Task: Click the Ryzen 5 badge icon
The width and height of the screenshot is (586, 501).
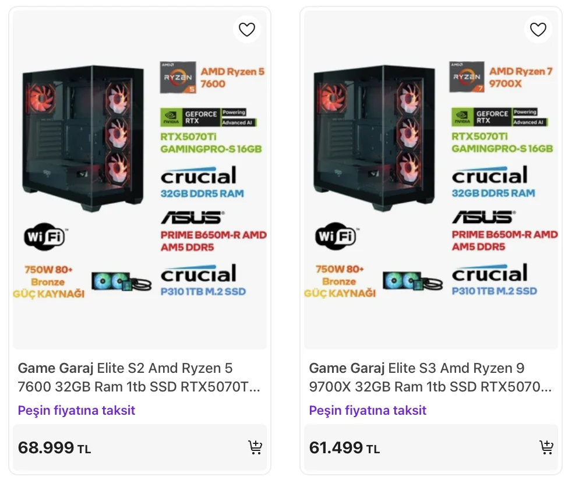Action: coord(177,77)
